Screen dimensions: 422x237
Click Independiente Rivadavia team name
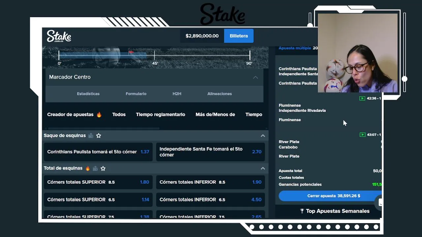(x=302, y=111)
